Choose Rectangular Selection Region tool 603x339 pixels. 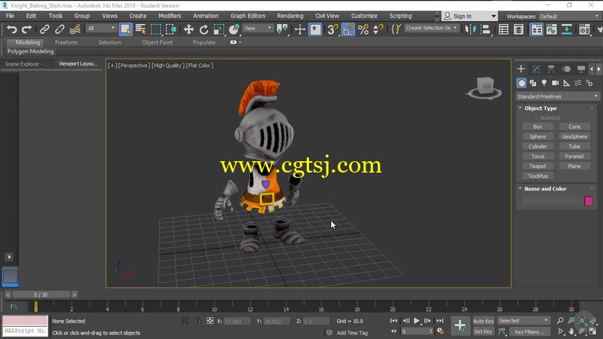click(156, 29)
